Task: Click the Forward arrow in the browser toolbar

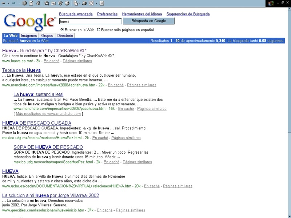Action: [x=14, y=3]
